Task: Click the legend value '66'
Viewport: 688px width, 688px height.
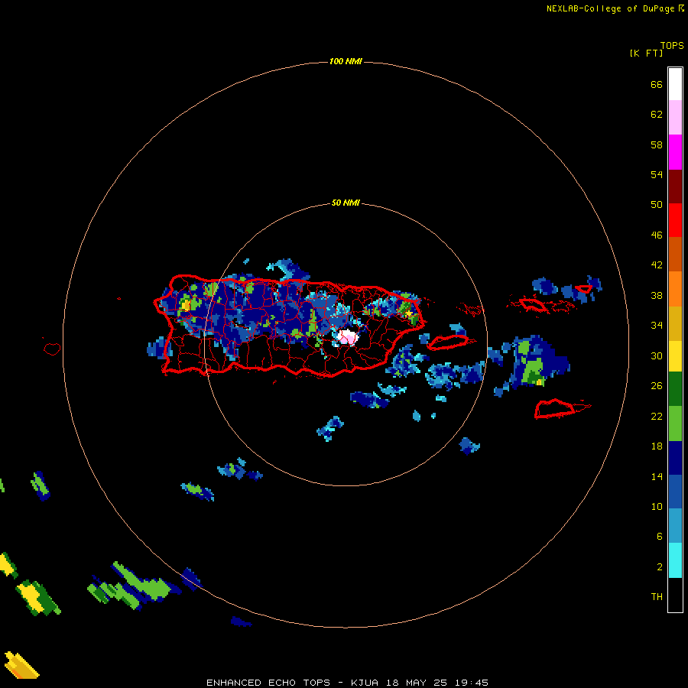Action: tap(657, 85)
